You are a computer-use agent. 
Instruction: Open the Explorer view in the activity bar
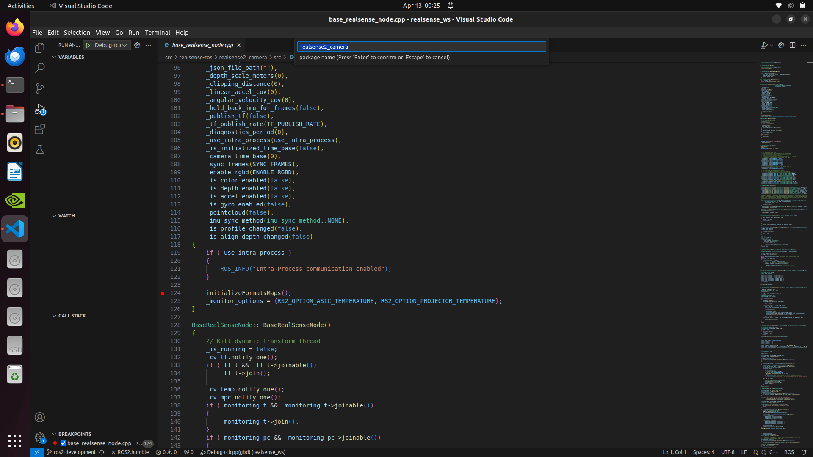coord(40,48)
